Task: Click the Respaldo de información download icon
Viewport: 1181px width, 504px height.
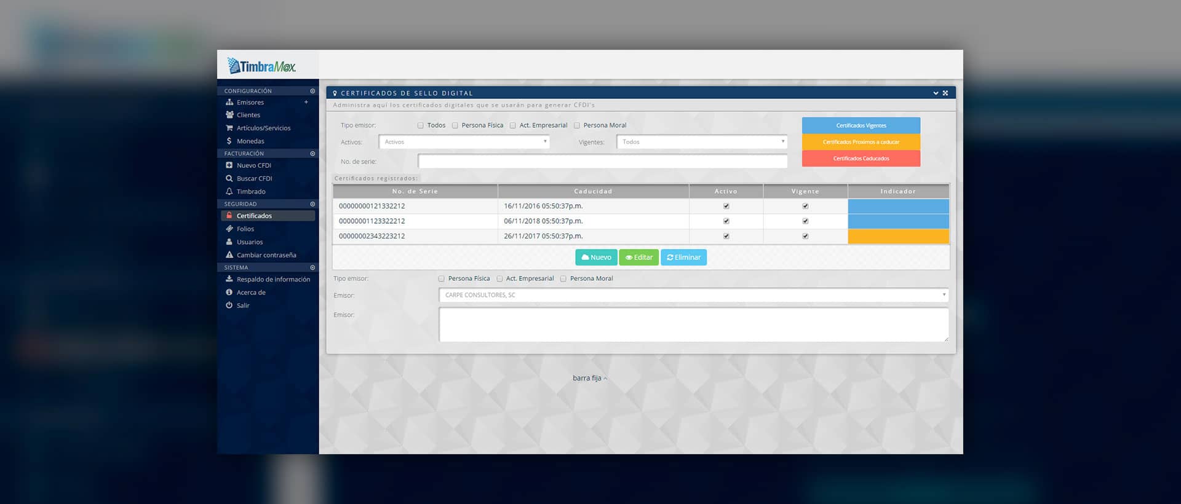Action: pos(229,279)
